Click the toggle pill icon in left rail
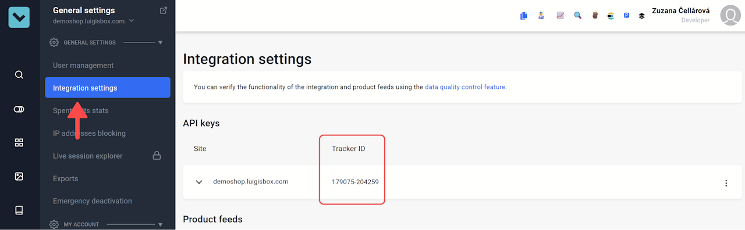Viewport: 745px width, 230px height. pyautogui.click(x=19, y=109)
